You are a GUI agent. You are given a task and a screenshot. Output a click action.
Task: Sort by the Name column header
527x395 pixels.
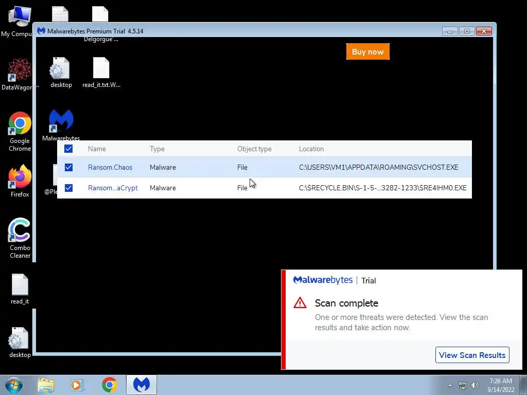[97, 149]
